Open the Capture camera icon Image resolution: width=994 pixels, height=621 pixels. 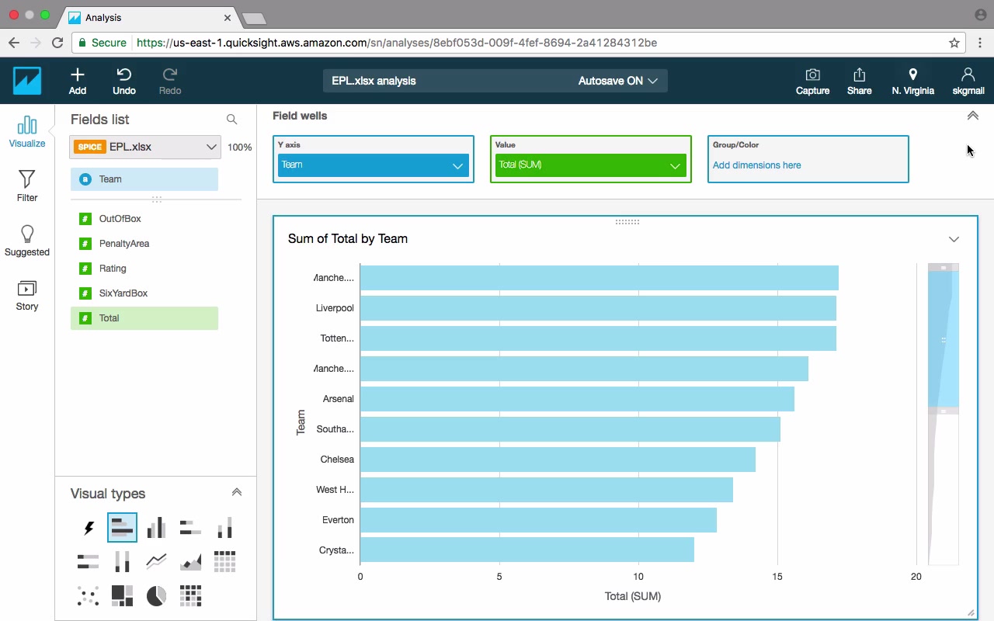click(812, 81)
